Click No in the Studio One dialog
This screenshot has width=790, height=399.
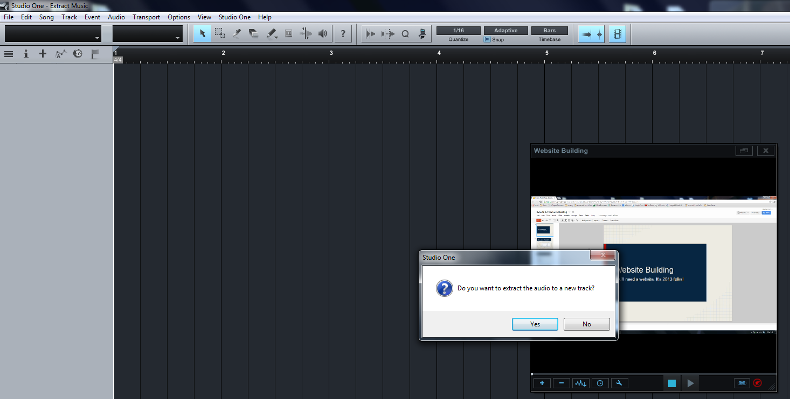(x=587, y=324)
